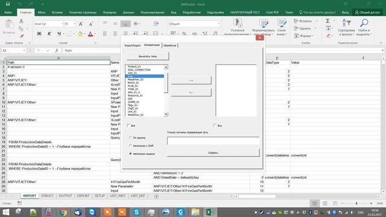This screenshot has height=217, width=386.
Task: Decrease font size with the smaller A icon
Action: tap(91, 24)
